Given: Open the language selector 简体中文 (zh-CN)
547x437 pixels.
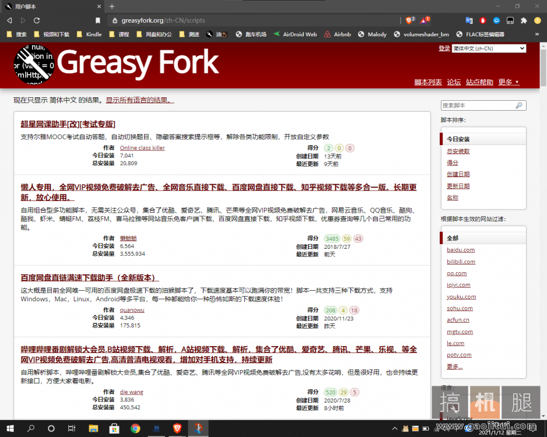Looking at the screenshot, I should 489,48.
